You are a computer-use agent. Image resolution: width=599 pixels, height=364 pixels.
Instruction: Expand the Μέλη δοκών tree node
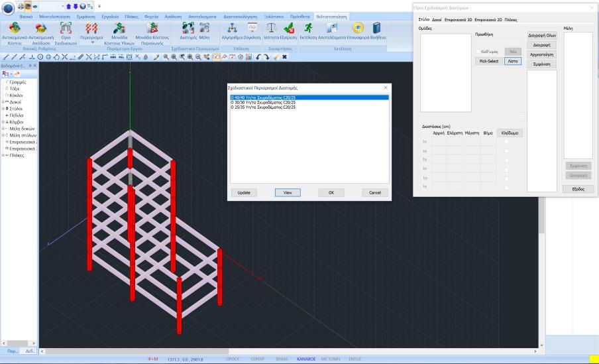3,129
